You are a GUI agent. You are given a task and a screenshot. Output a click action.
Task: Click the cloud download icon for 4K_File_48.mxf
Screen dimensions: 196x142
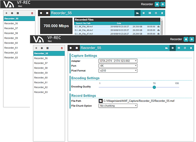[x=158, y=30]
